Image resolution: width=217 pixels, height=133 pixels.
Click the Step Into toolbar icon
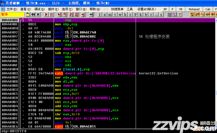pos(59,14)
